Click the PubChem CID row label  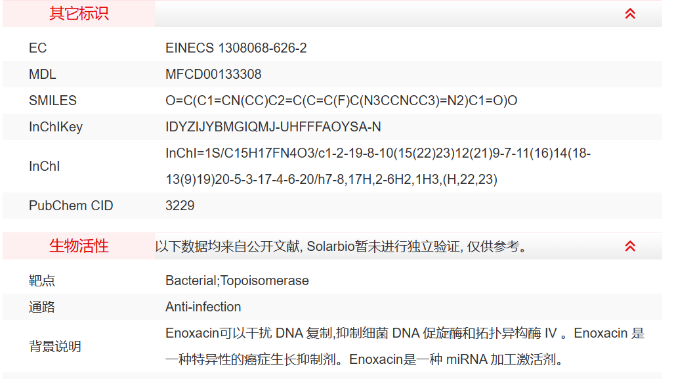(x=71, y=206)
